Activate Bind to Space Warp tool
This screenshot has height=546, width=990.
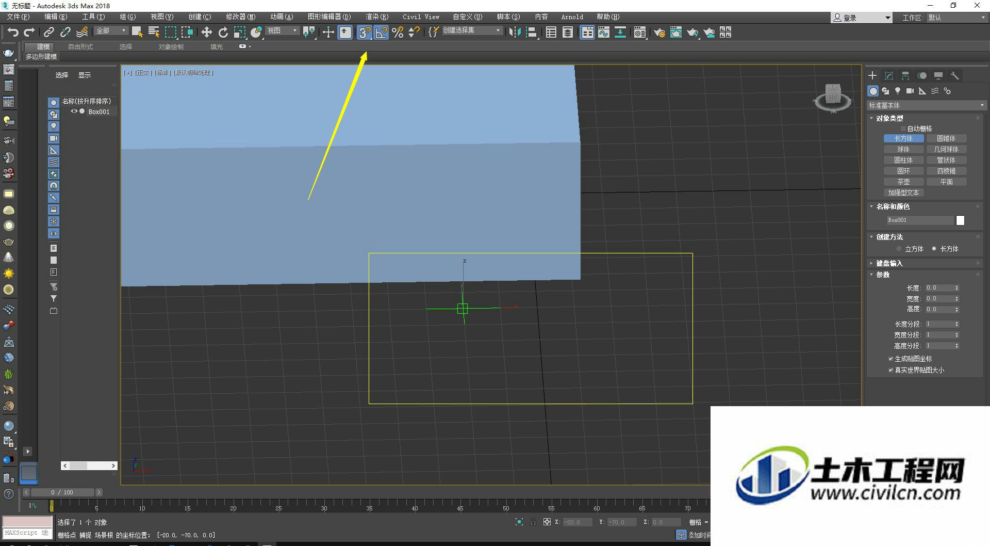click(82, 33)
